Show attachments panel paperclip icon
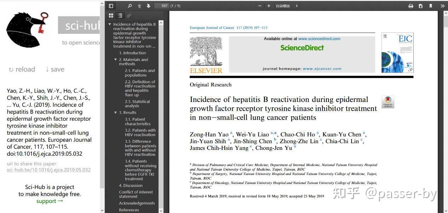 coord(129,16)
